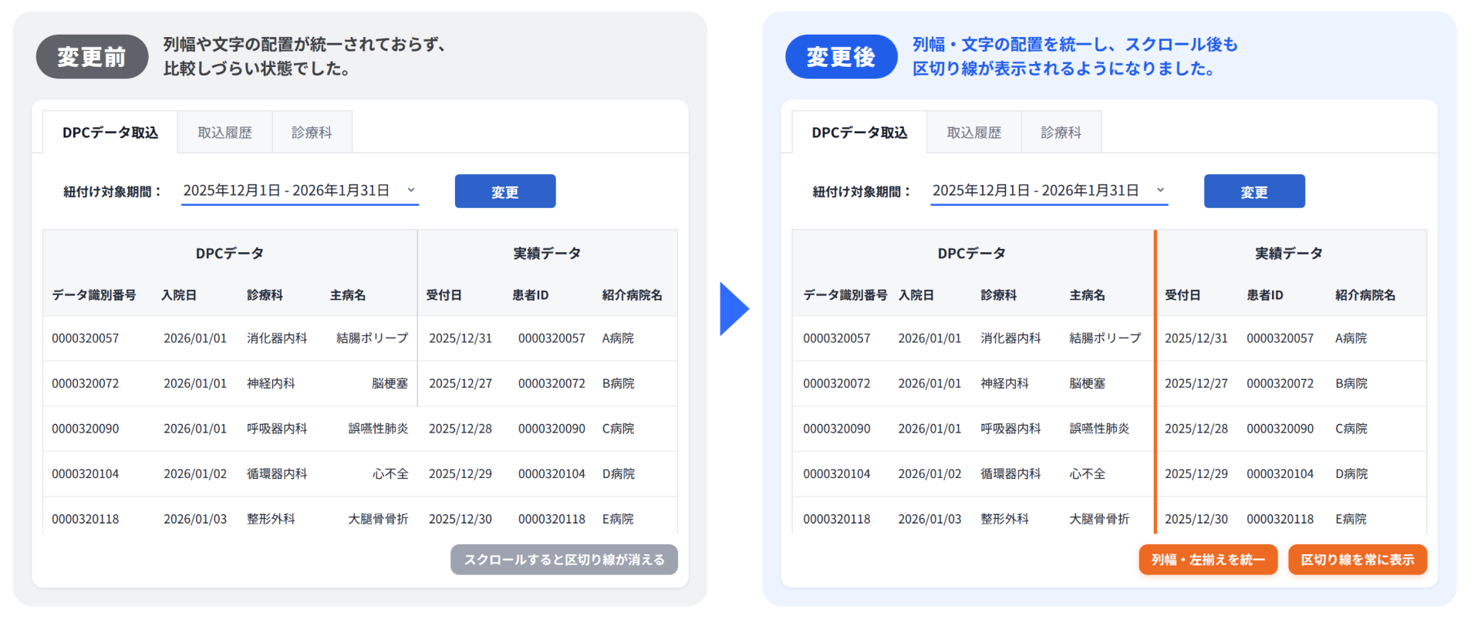Click 整形外科 cell in 変更前 table
Screen dimensions: 1481x619
coord(271,520)
